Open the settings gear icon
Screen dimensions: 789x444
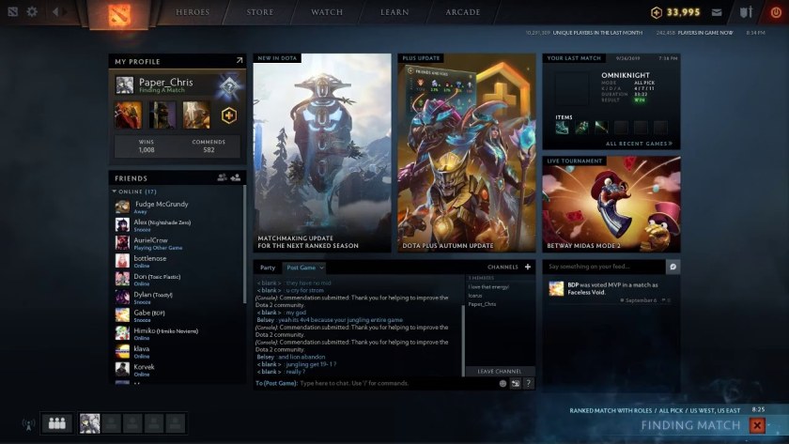32,11
